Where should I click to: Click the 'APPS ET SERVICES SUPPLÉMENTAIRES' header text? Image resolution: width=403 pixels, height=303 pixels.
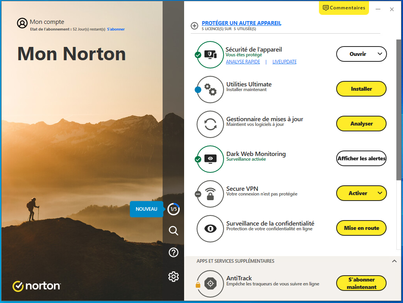pyautogui.click(x=235, y=261)
